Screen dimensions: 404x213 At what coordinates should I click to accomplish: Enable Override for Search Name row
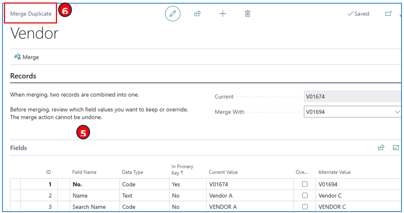tap(305, 207)
